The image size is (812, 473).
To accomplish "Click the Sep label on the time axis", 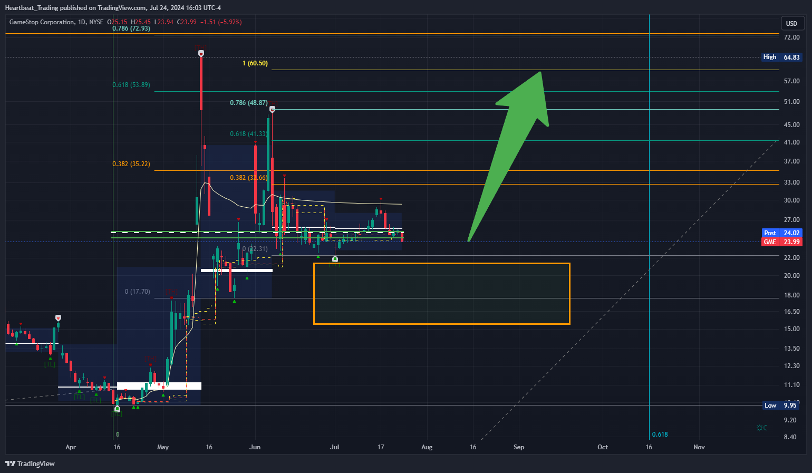I will pos(519,447).
